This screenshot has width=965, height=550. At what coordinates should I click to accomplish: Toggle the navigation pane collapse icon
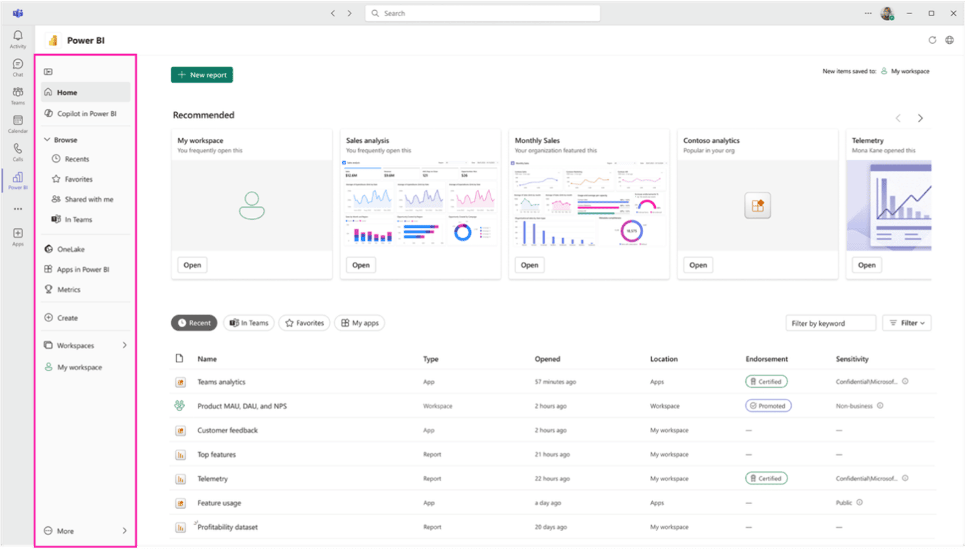(x=48, y=72)
